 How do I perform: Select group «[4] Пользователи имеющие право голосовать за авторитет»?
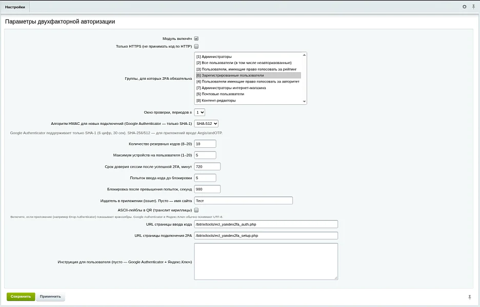click(x=248, y=81)
